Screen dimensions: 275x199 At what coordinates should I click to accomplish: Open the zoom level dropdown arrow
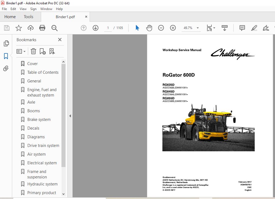coord(198,28)
